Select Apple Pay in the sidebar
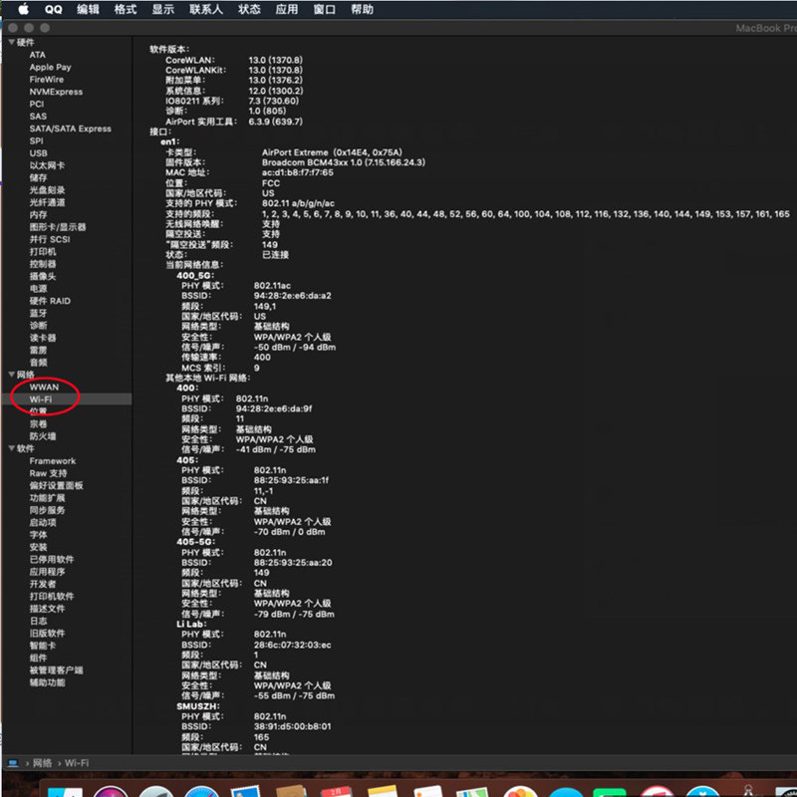 [51, 67]
